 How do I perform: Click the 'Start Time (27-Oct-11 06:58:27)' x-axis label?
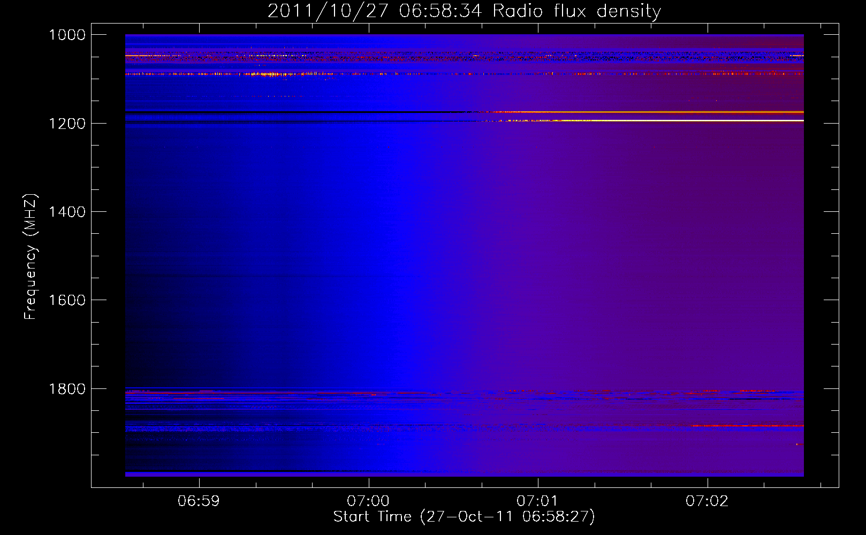point(464,517)
